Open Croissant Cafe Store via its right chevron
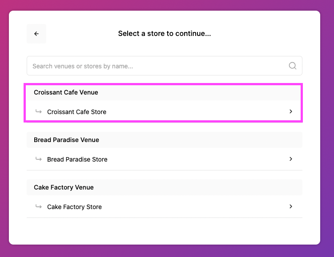 tap(291, 111)
